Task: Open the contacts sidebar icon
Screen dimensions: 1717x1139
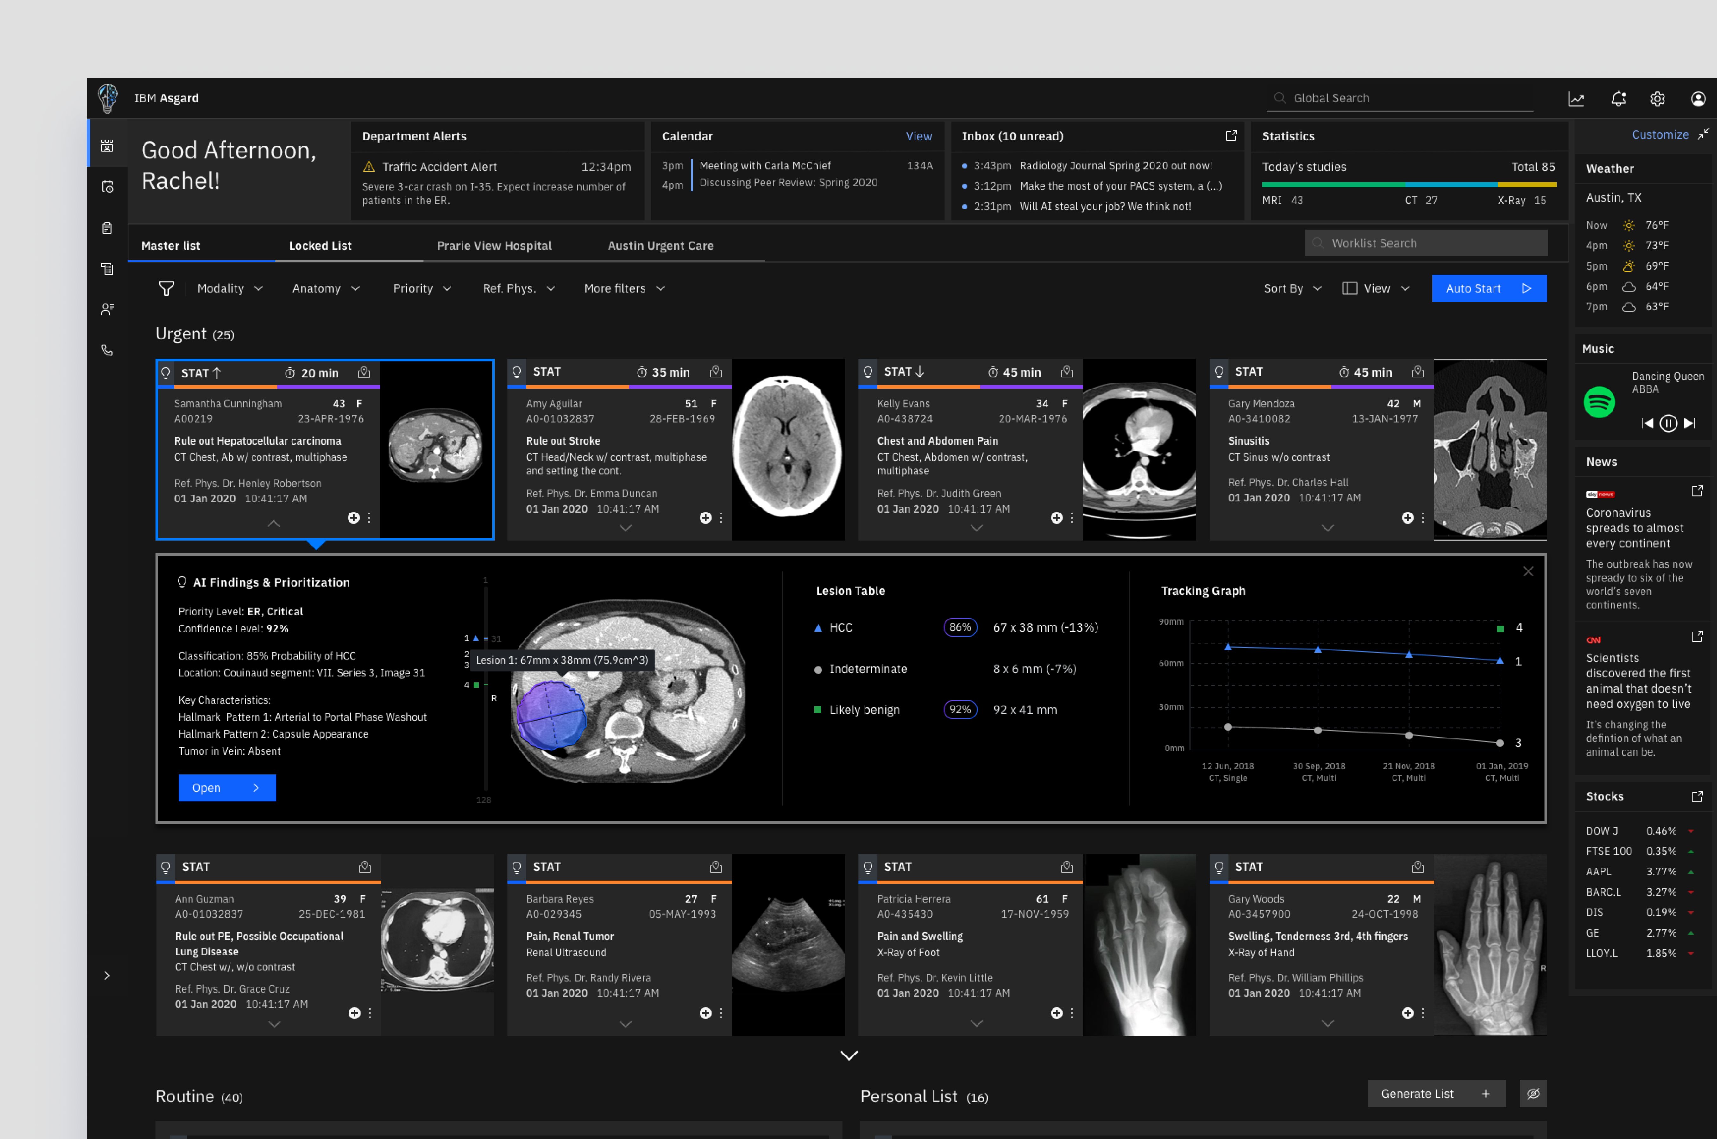Action: 108,309
